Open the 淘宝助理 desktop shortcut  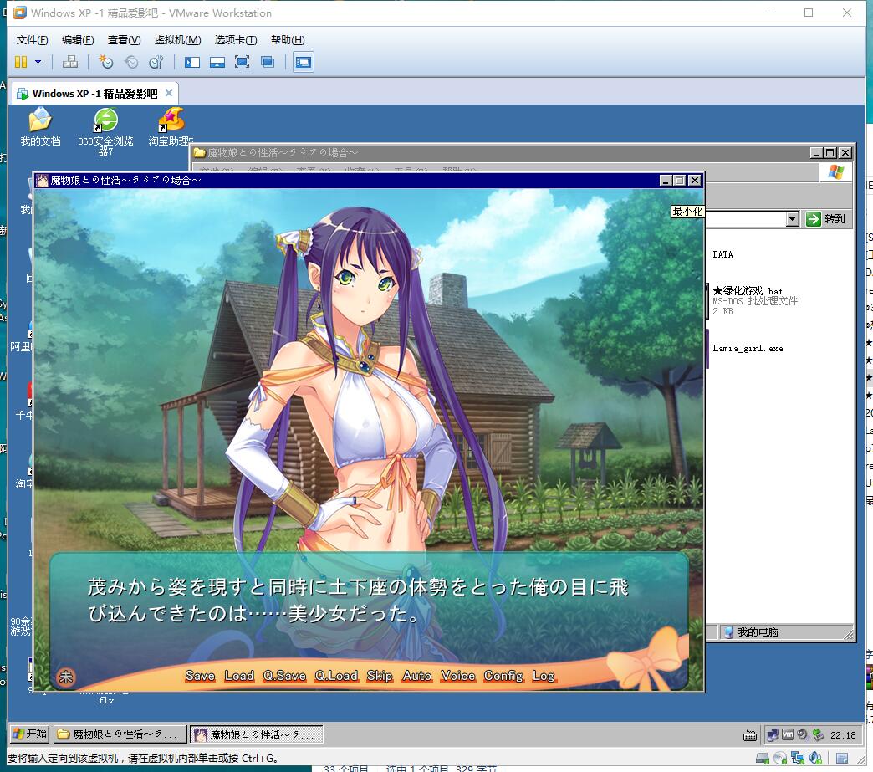[171, 126]
